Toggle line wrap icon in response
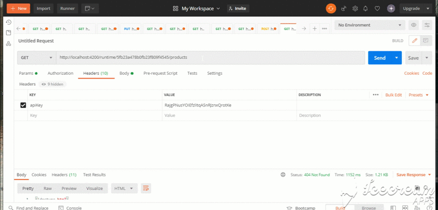Viewport: 438px width, 210px height. click(146, 188)
